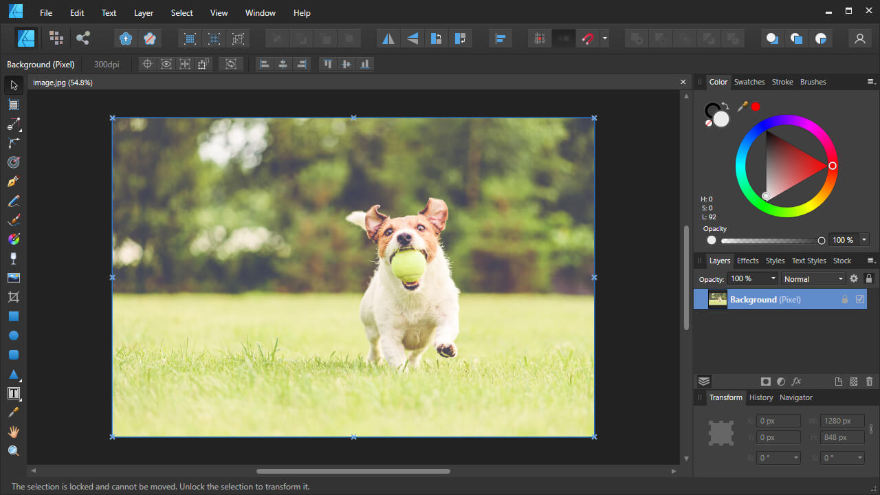
Task: Open the blend mode Normal dropdown
Action: pyautogui.click(x=814, y=278)
